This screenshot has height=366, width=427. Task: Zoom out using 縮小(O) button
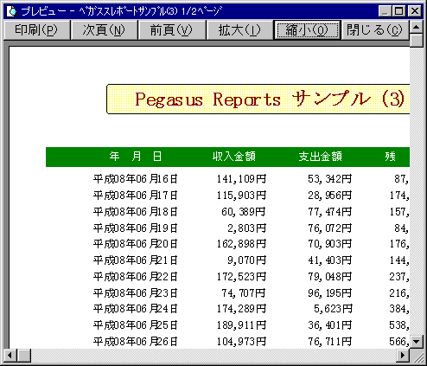pyautogui.click(x=307, y=29)
